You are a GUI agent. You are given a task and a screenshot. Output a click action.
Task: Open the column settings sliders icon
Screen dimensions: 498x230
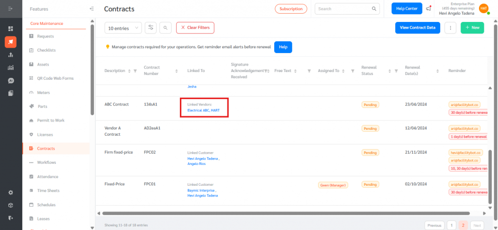pos(151,28)
